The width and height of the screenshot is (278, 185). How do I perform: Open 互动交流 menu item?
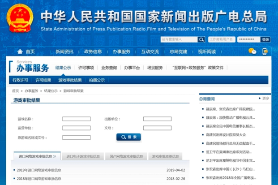[x=150, y=52]
